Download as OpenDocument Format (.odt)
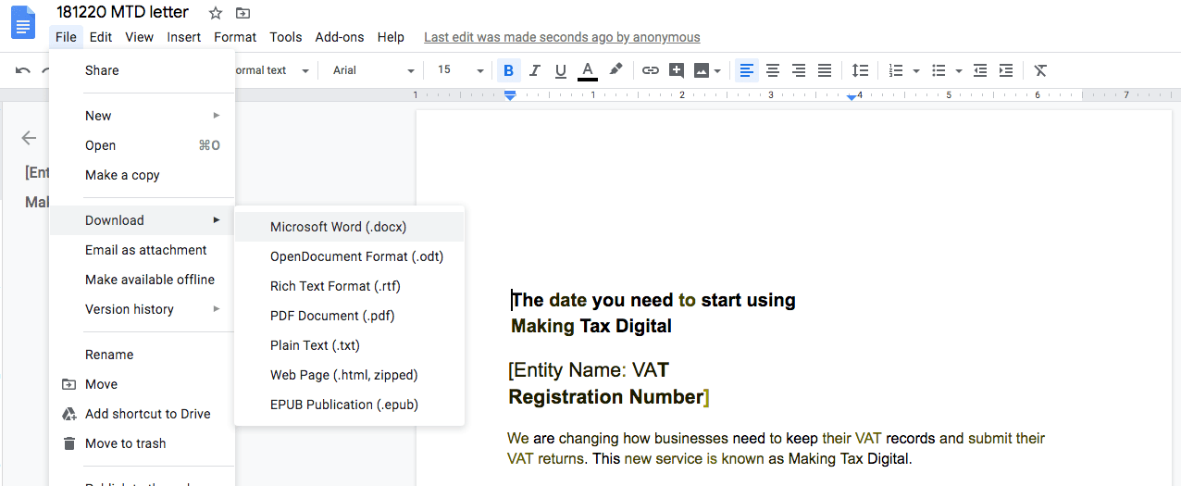This screenshot has width=1181, height=486. tap(350, 256)
